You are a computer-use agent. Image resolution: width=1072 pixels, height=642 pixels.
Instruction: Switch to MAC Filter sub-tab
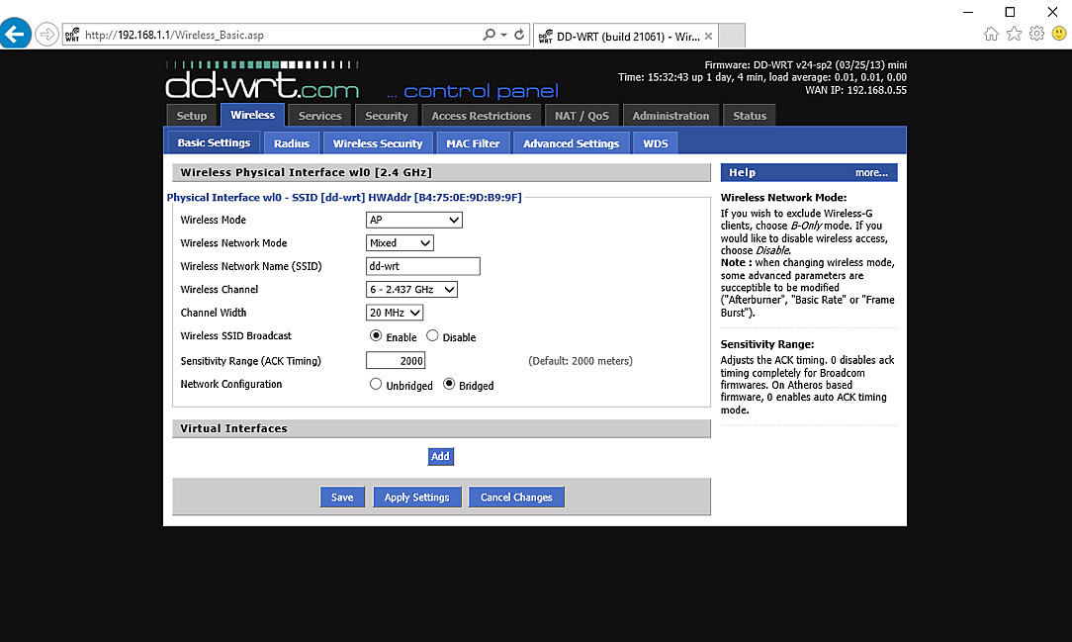(473, 143)
